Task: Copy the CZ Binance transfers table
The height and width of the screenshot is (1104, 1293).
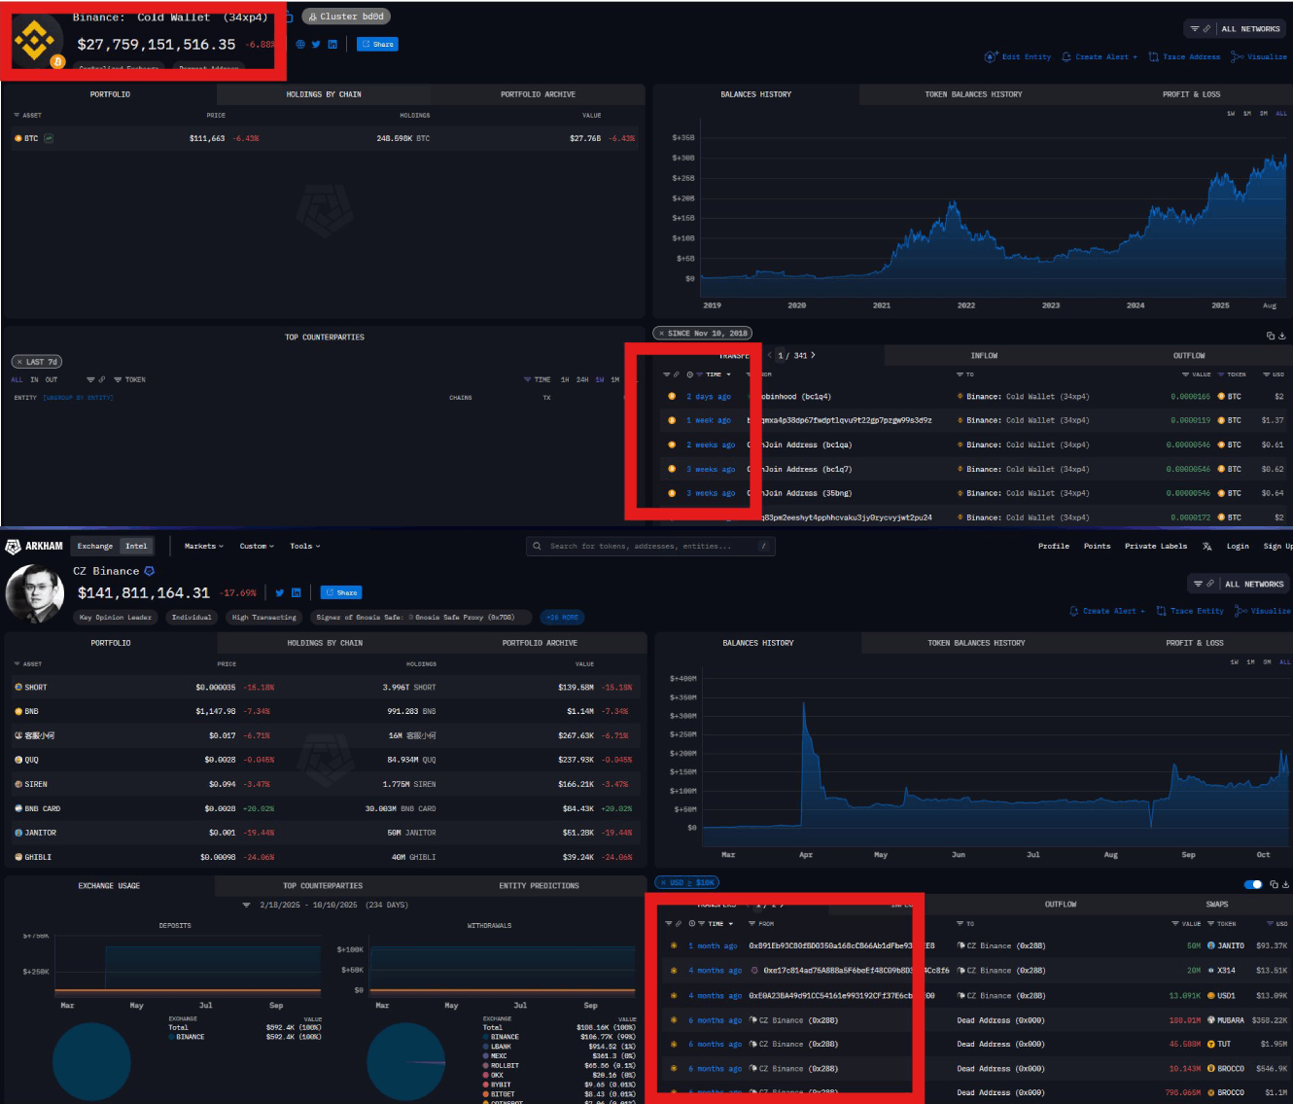Action: [1274, 884]
